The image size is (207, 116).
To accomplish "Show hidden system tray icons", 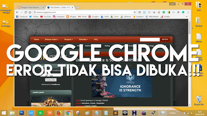I will (x=180, y=113).
